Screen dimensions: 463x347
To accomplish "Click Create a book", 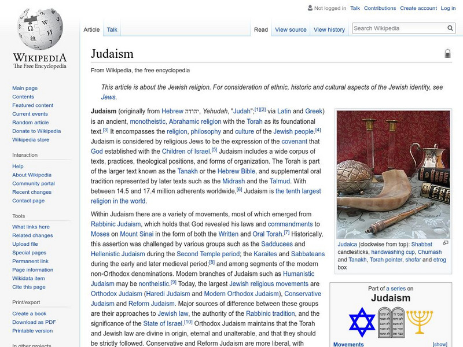I will [30, 313].
